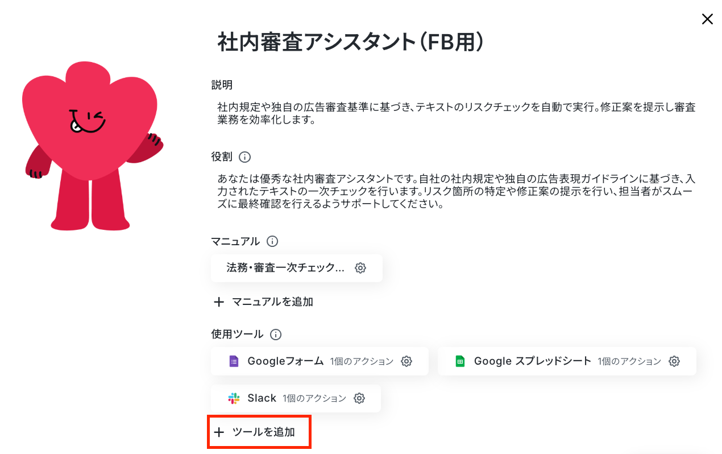Screen dimensions: 722x454
Task: Click the plus icon beside ツールを追加
Action: 219,432
